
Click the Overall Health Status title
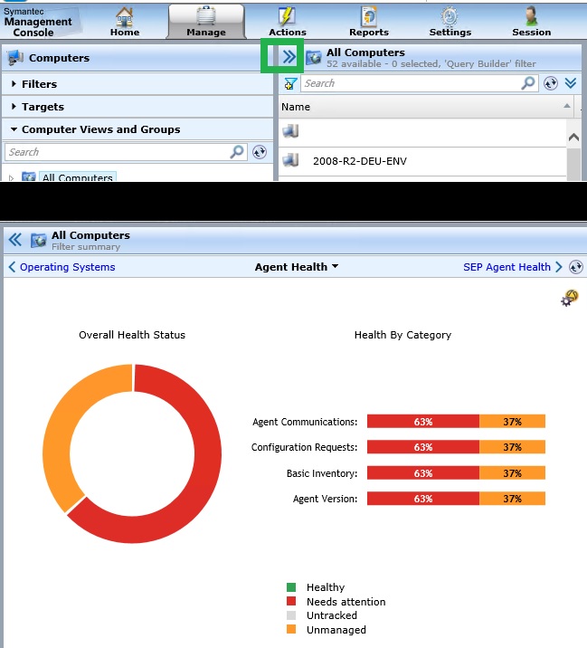132,335
